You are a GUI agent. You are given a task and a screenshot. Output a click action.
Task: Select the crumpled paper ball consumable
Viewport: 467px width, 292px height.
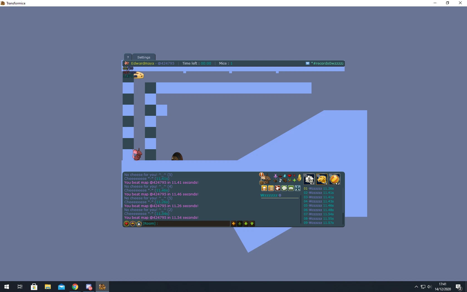point(309,179)
